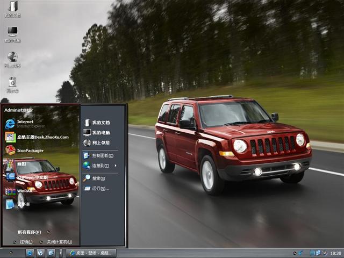Expand 所有程序(P) program list
The image size is (344, 258).
click(x=30, y=232)
